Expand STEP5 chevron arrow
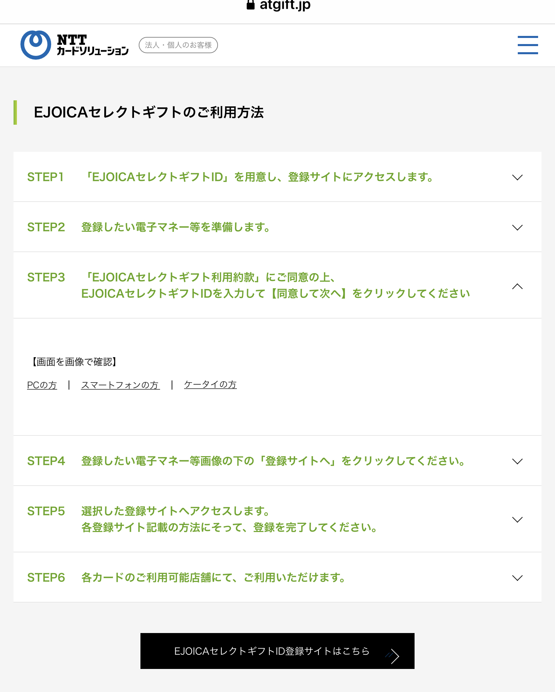This screenshot has width=555, height=692. pos(517,520)
